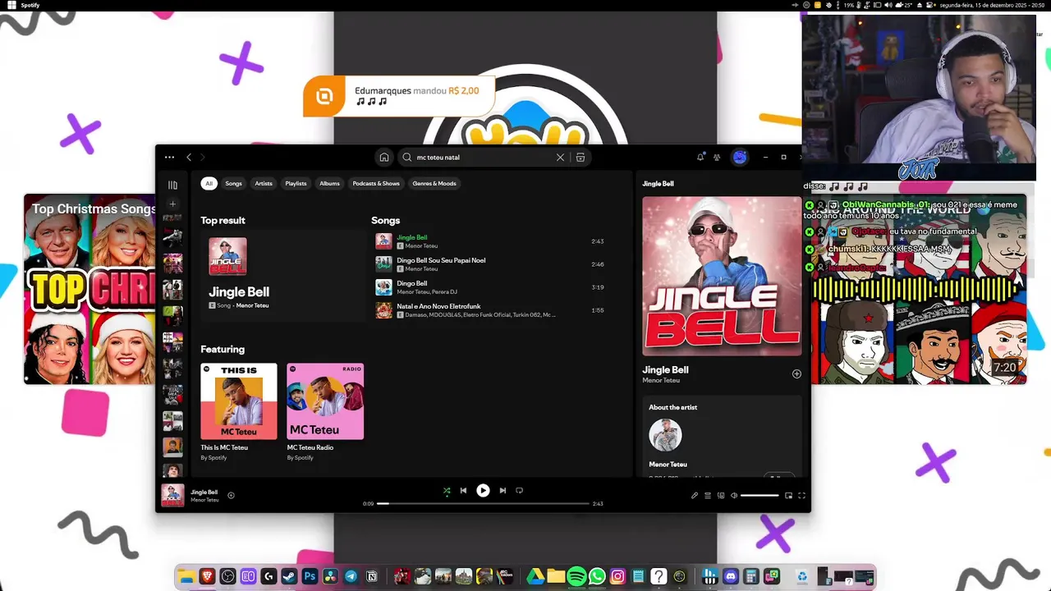Click the now-playing cover in the bottom bar
Screen dimensions: 1051x591
[172, 495]
